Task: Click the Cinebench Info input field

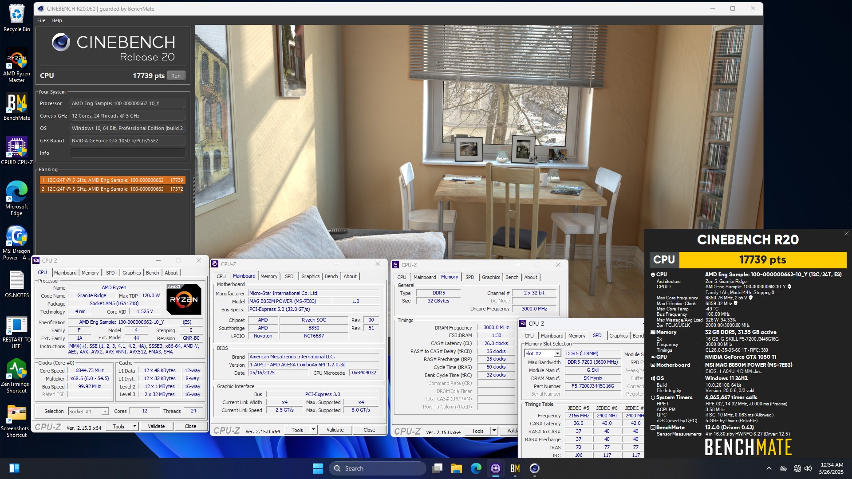Action: click(x=127, y=153)
